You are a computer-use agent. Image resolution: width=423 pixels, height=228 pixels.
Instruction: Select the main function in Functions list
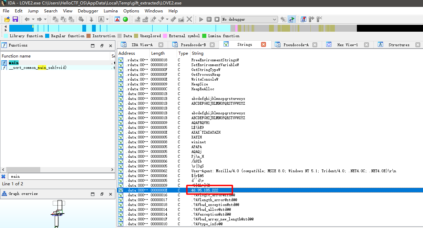14,63
